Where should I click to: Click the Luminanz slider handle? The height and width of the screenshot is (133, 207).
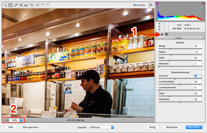coord(175,78)
